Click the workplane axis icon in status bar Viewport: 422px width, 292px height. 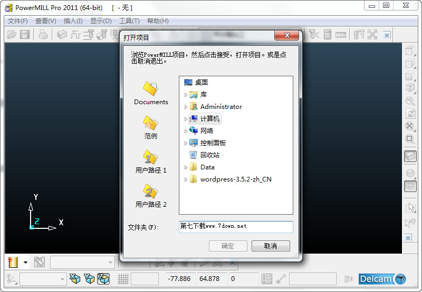(12, 279)
